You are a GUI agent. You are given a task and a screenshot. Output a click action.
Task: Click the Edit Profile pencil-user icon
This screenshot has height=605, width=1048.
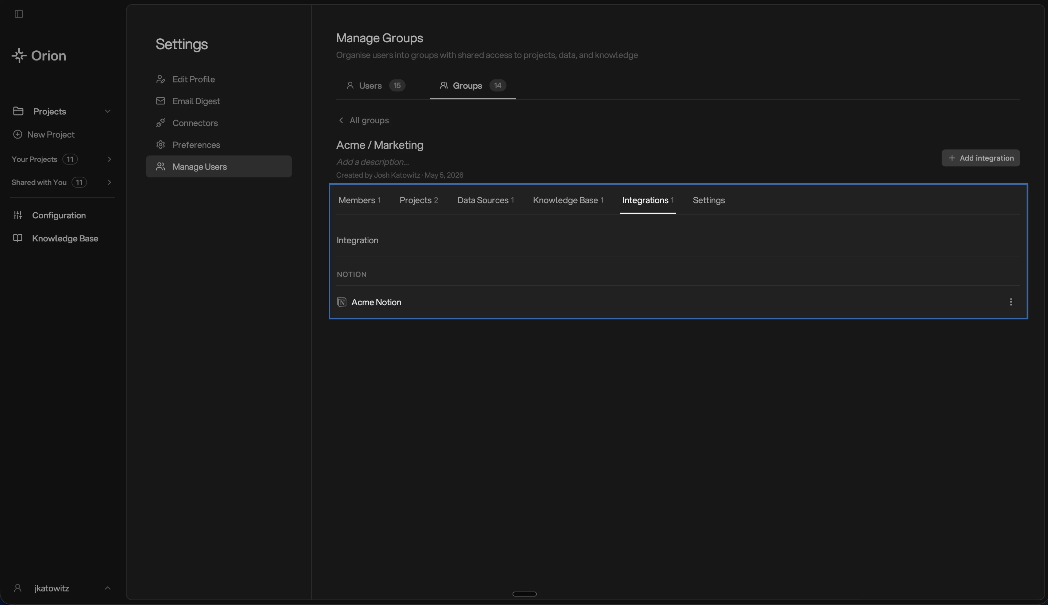[x=160, y=79]
